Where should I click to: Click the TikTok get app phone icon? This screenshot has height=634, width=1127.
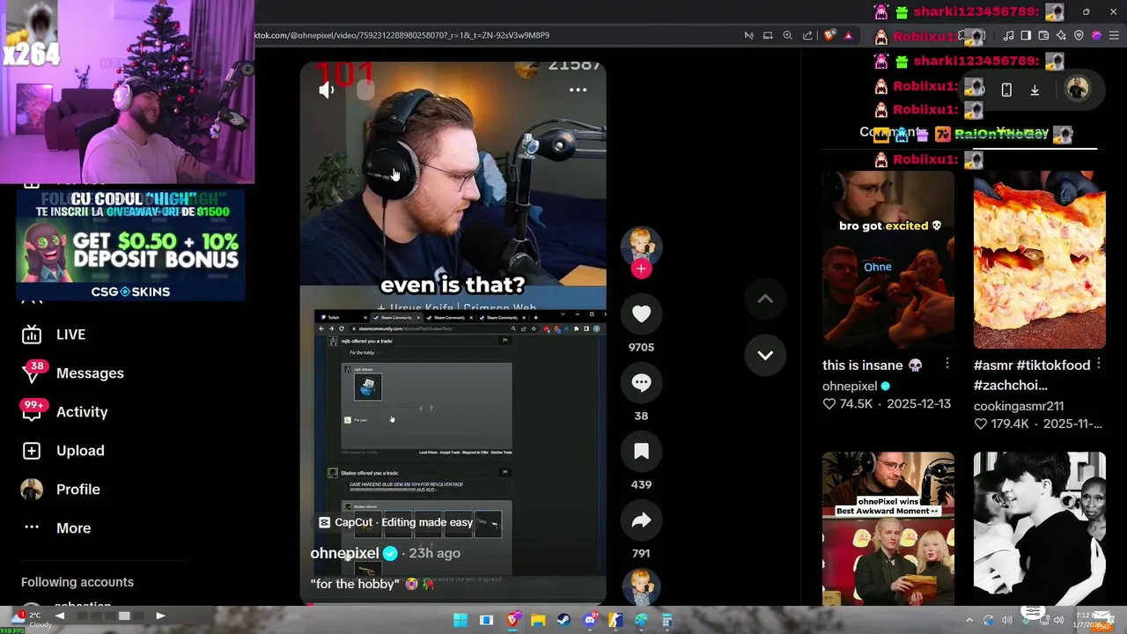pyautogui.click(x=1006, y=90)
